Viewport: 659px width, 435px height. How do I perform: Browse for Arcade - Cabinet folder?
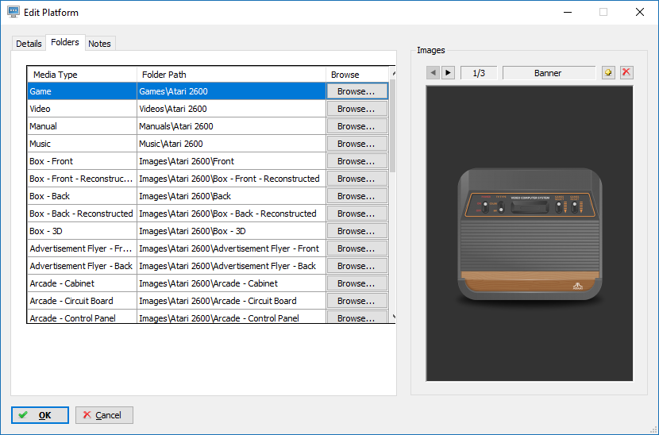(x=356, y=283)
